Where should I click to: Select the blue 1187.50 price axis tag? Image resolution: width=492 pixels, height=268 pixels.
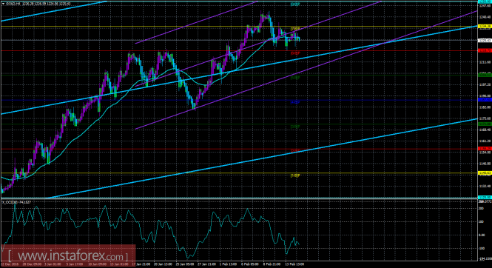coord(485,100)
